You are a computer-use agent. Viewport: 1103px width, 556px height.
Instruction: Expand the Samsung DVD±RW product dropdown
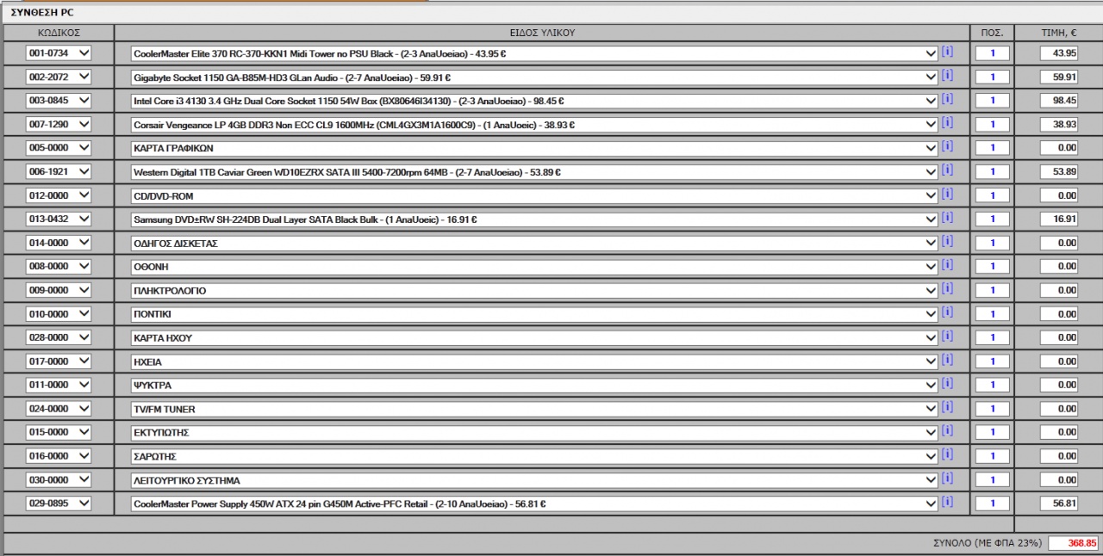coord(534,219)
